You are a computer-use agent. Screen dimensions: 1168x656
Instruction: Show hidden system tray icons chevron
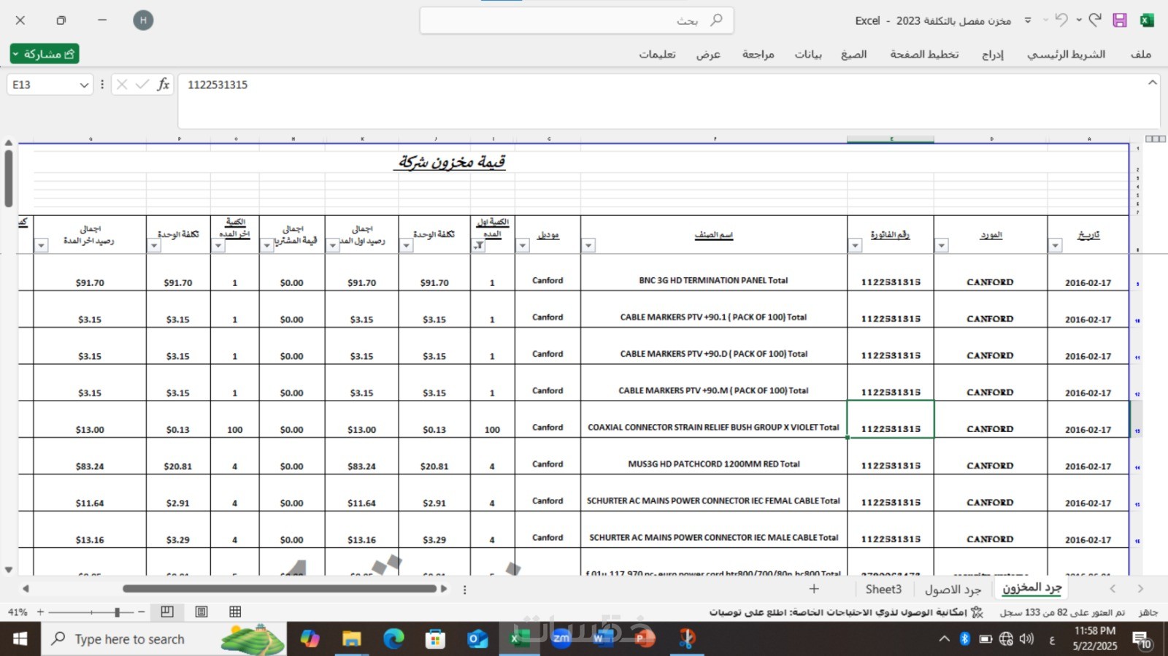[x=944, y=639]
